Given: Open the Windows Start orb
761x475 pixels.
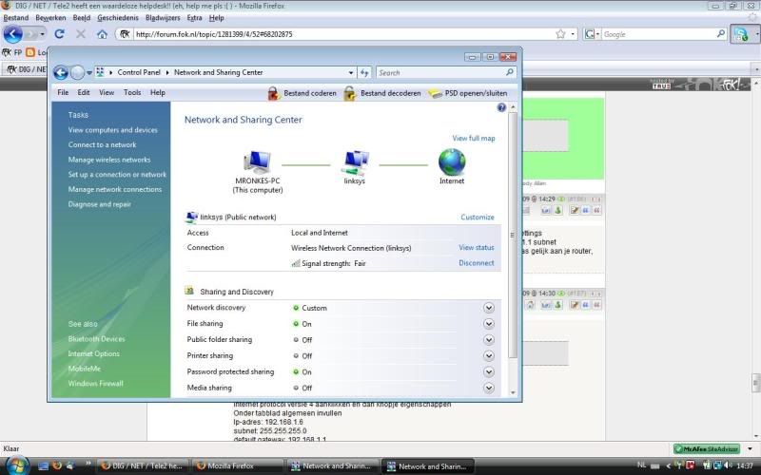Looking at the screenshot, I should click(16, 465).
